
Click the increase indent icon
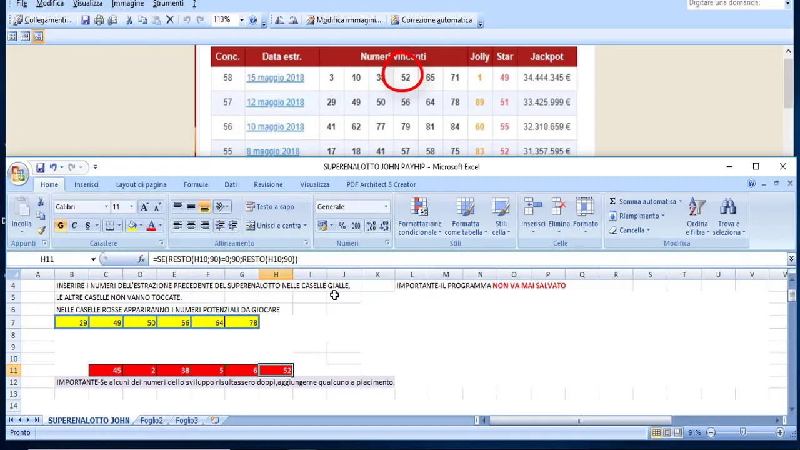pos(233,226)
